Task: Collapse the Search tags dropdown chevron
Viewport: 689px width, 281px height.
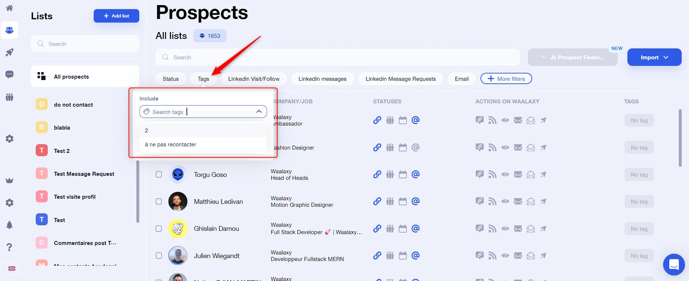Action: click(x=259, y=111)
